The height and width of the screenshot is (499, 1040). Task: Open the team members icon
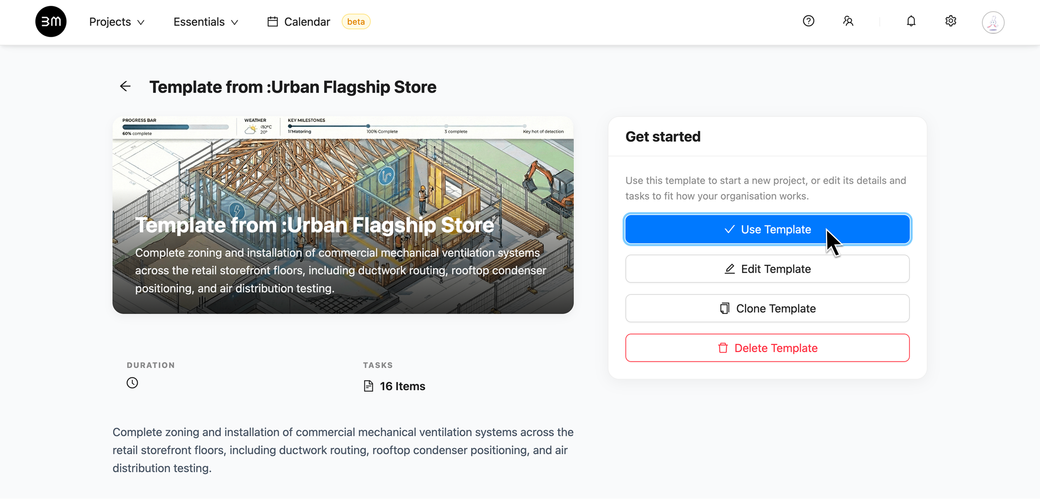click(848, 21)
